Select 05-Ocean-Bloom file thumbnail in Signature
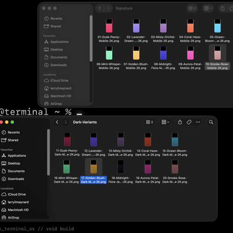The image size is (233, 233). click(x=218, y=26)
